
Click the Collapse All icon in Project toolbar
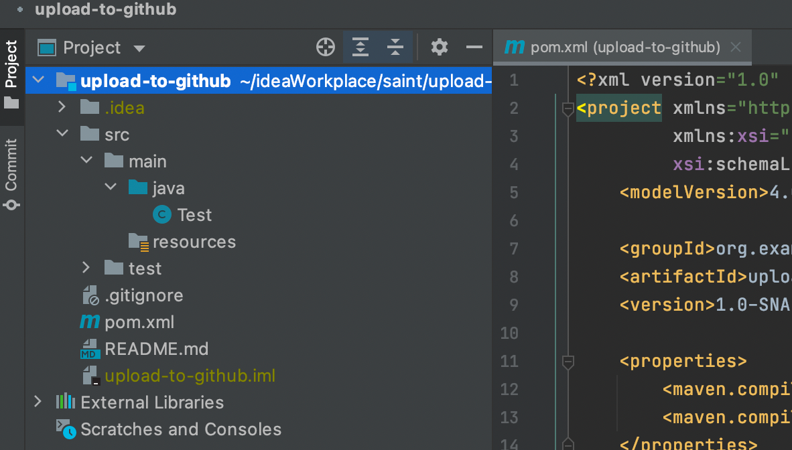pyautogui.click(x=395, y=47)
